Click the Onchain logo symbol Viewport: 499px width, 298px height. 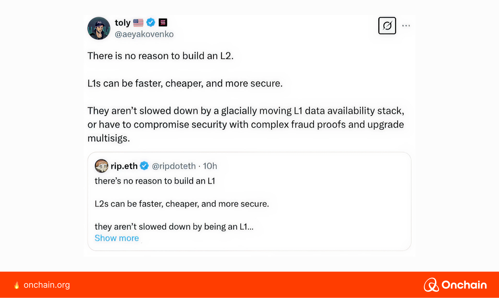431,285
